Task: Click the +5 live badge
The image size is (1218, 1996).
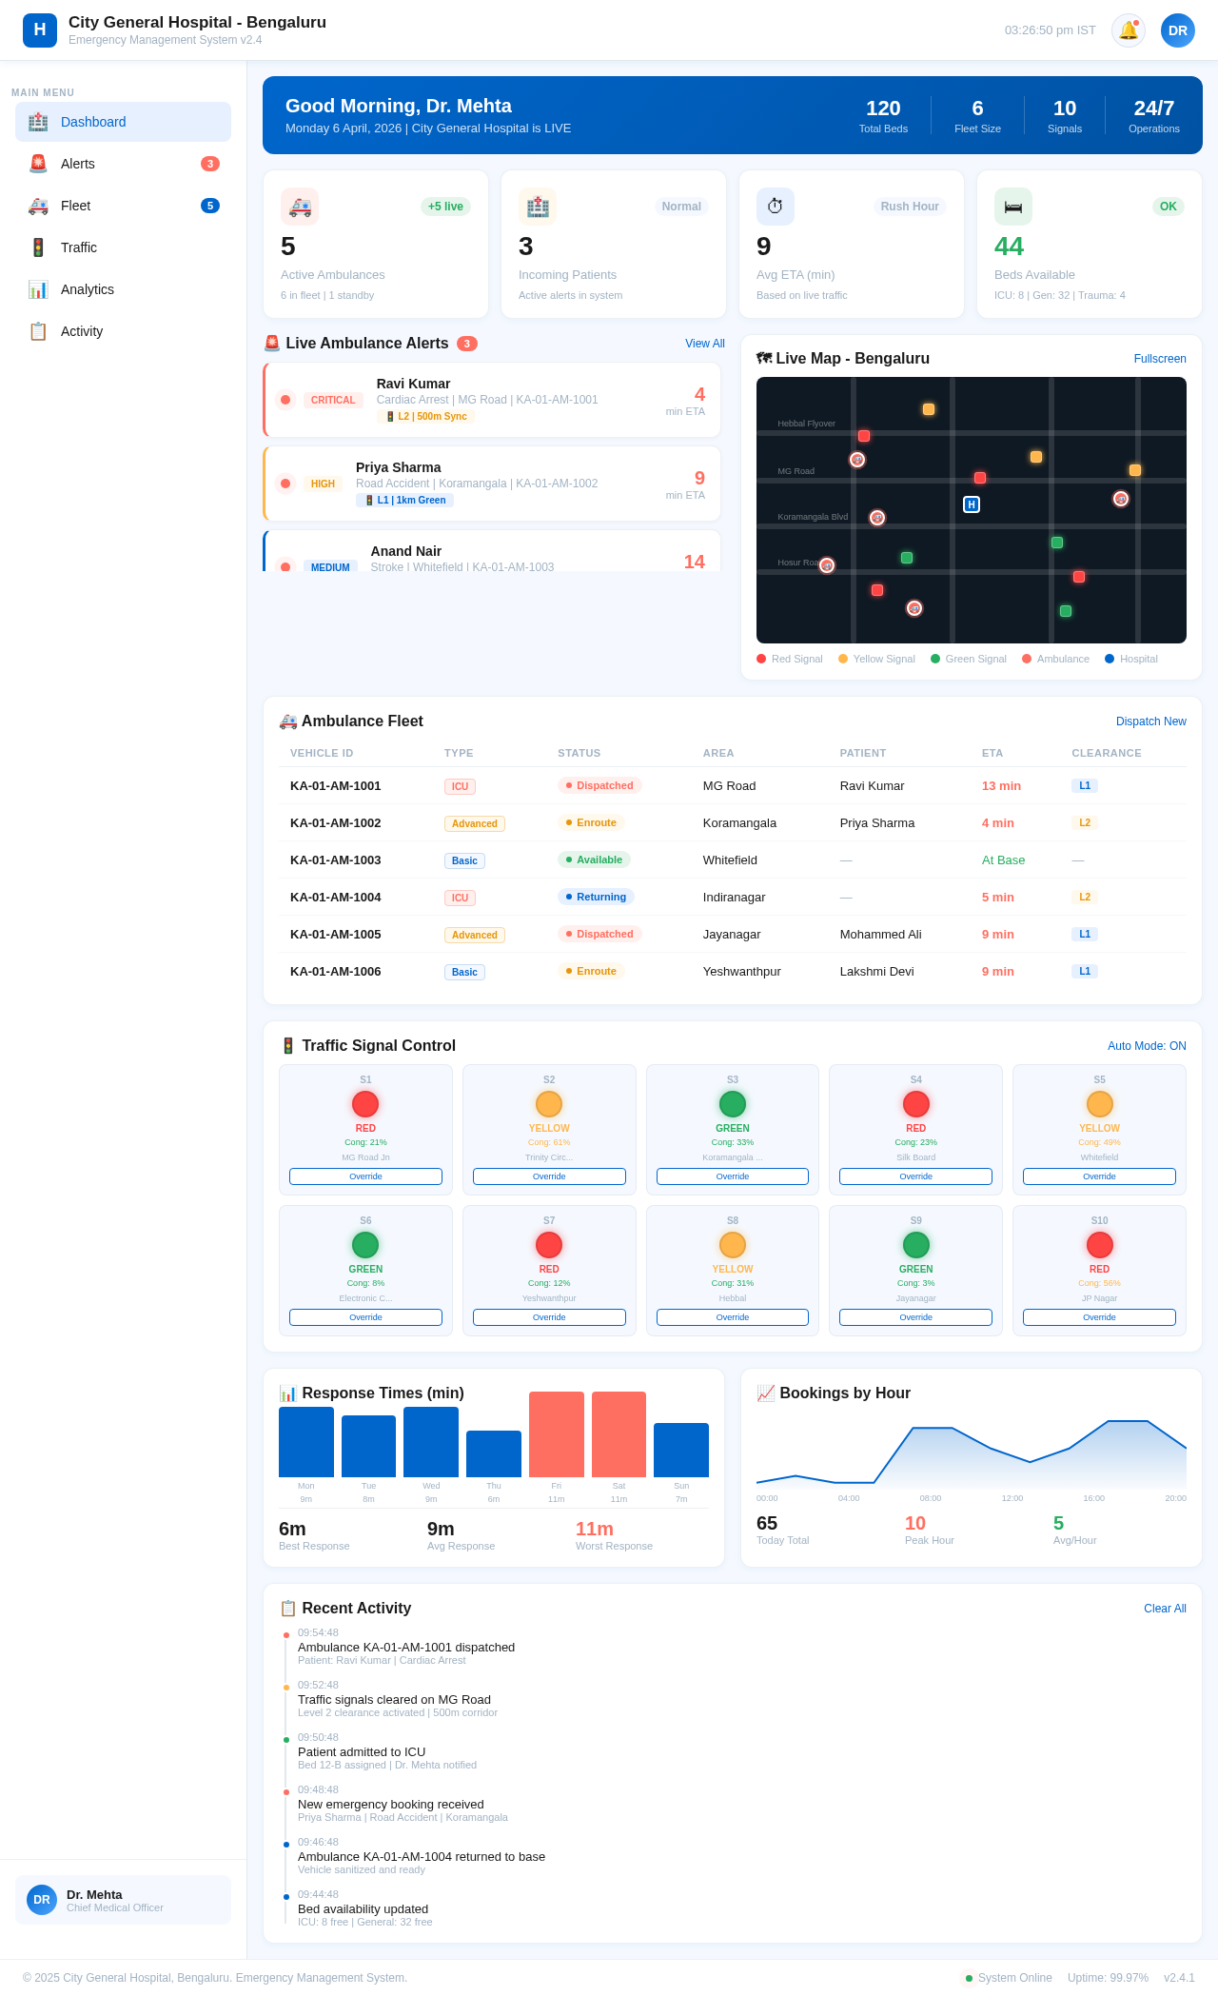Action: [x=445, y=207]
